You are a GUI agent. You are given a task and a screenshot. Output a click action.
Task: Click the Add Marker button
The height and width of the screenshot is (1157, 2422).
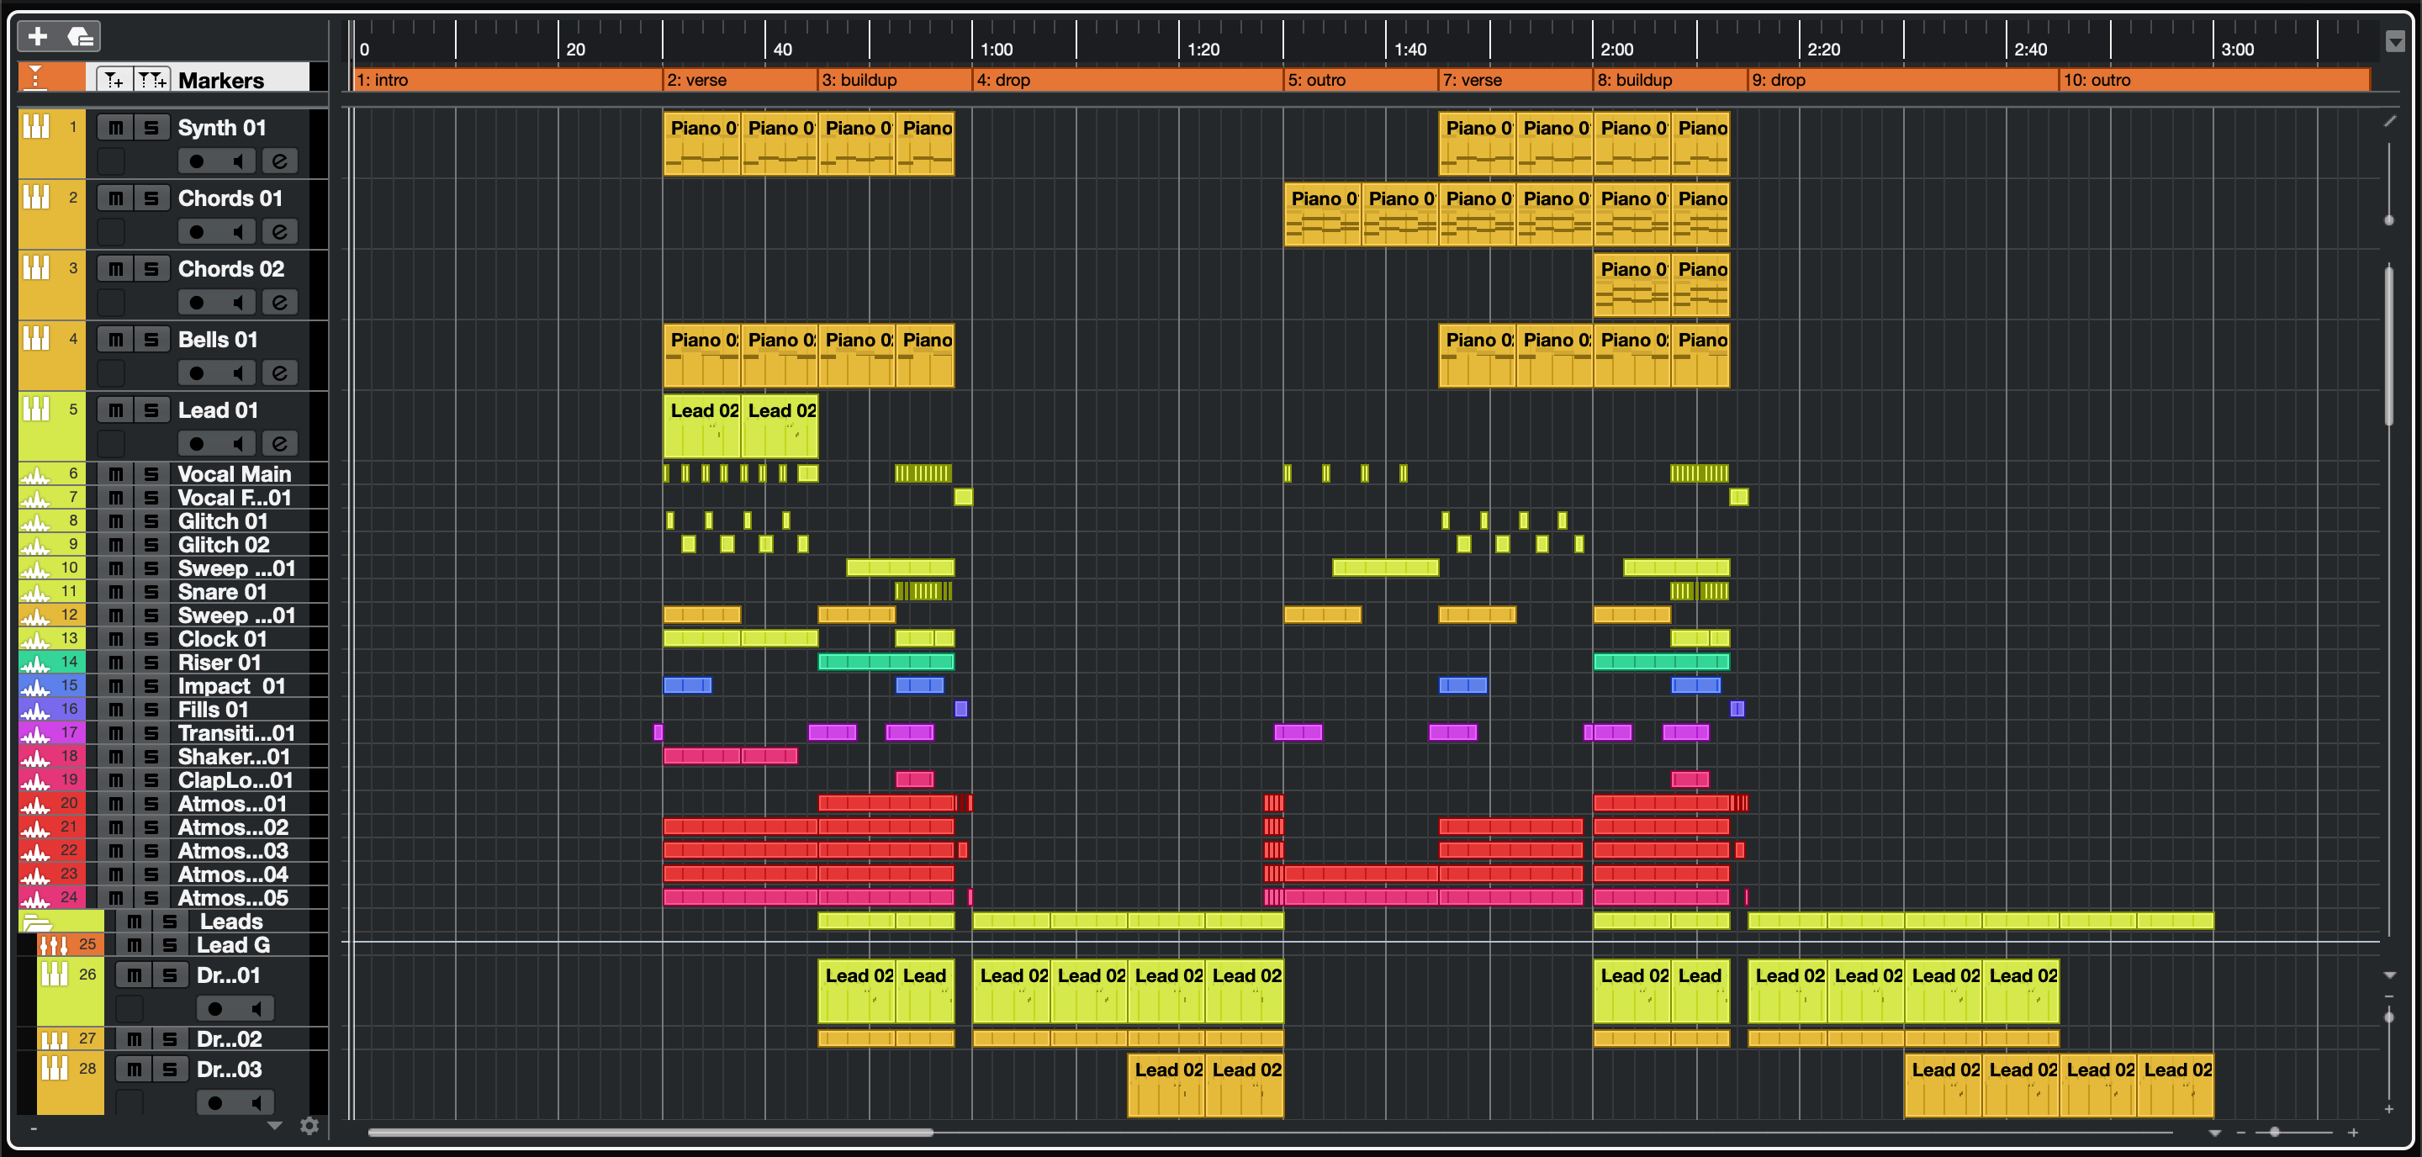(114, 80)
